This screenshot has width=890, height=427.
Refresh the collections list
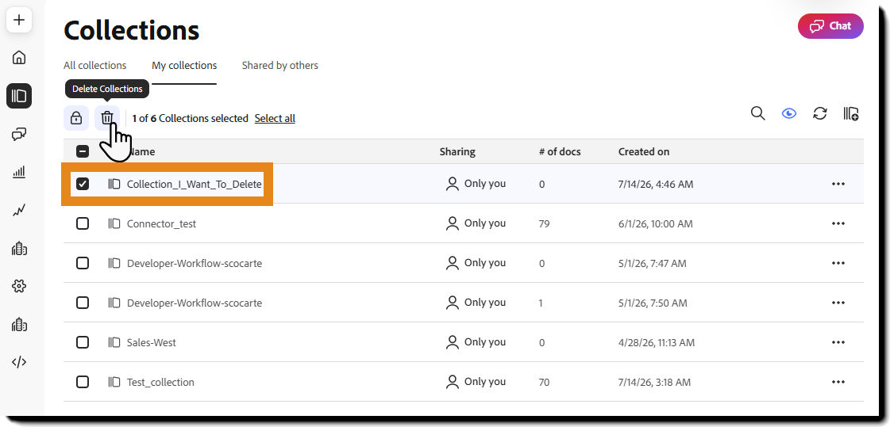(819, 113)
